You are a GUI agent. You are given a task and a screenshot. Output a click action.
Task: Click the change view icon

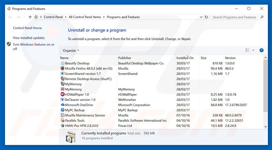(247, 50)
